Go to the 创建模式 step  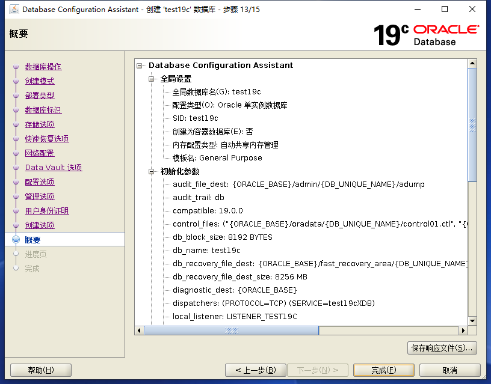pos(40,81)
